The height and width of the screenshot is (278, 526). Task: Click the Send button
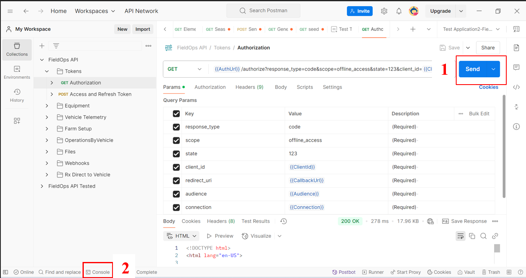pyautogui.click(x=472, y=69)
